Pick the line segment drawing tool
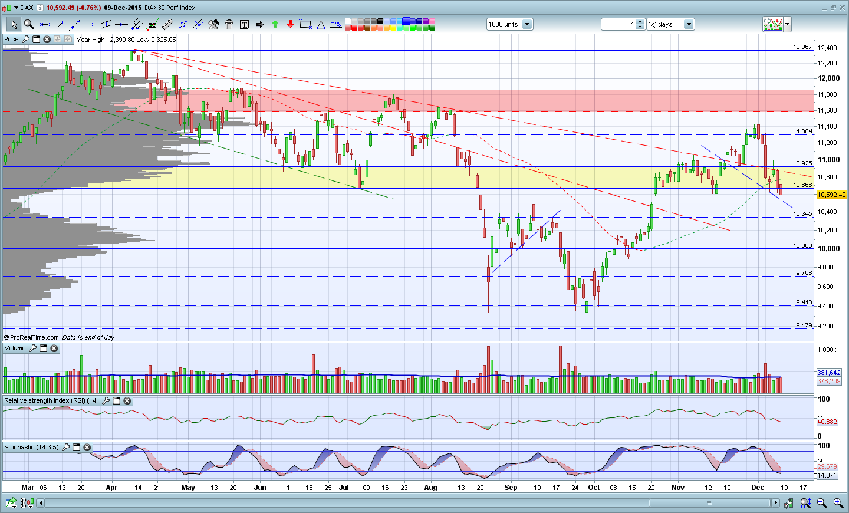 [x=60, y=24]
